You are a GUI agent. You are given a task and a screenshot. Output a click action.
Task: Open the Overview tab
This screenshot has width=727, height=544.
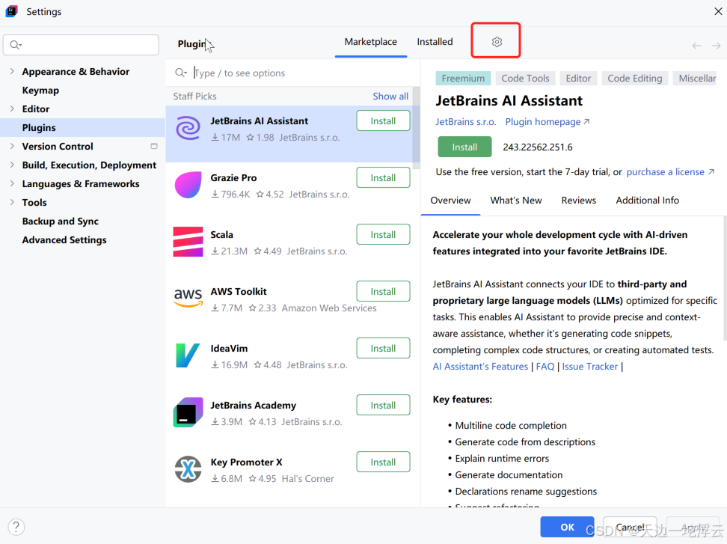(450, 201)
